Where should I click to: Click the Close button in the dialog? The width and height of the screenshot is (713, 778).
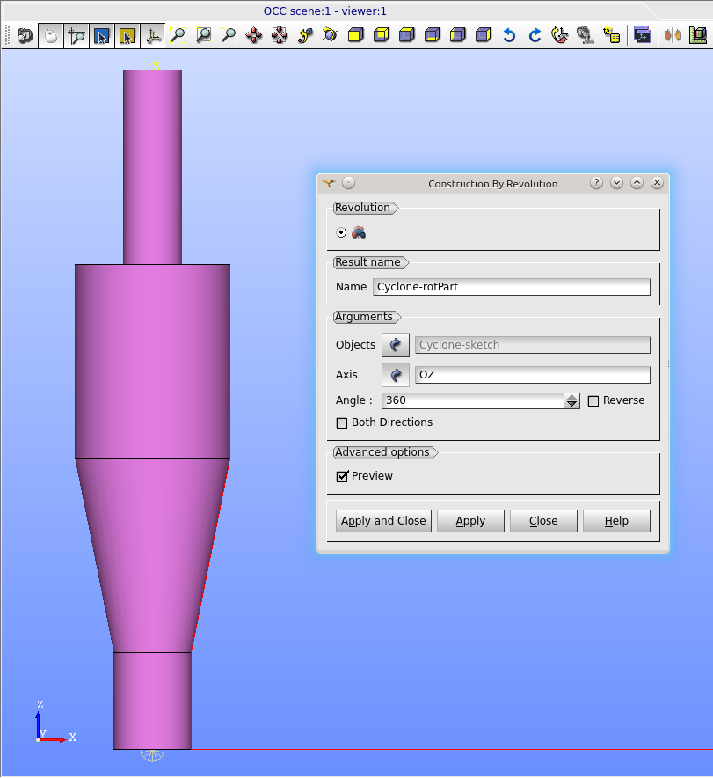(543, 521)
